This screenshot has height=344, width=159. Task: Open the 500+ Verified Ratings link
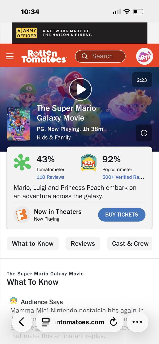(x=123, y=177)
